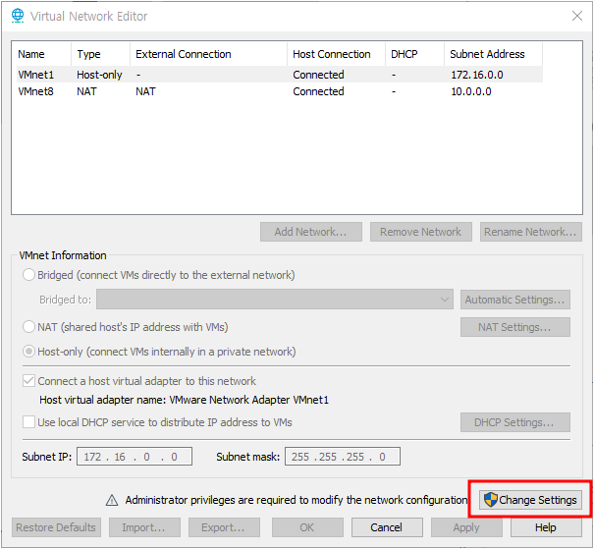Click the Add Network button
The height and width of the screenshot is (549, 594).
coord(311,232)
